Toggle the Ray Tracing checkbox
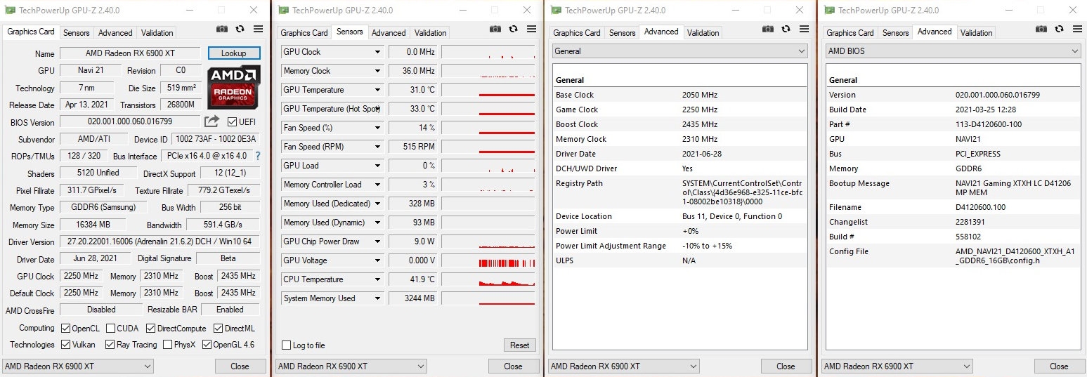The height and width of the screenshot is (377, 1087). pos(110,345)
